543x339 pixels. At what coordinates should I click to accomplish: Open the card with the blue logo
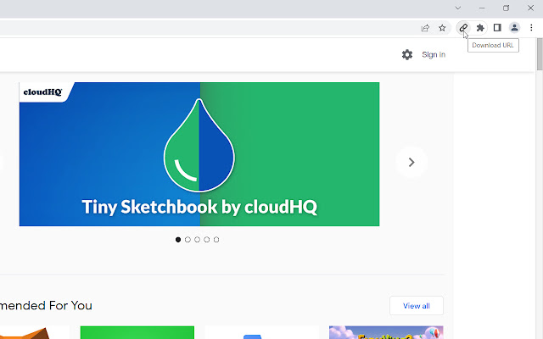[261, 332]
